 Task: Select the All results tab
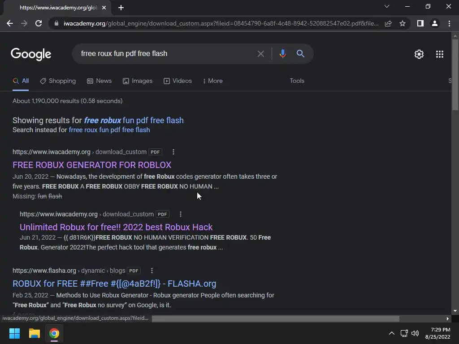coord(21,81)
